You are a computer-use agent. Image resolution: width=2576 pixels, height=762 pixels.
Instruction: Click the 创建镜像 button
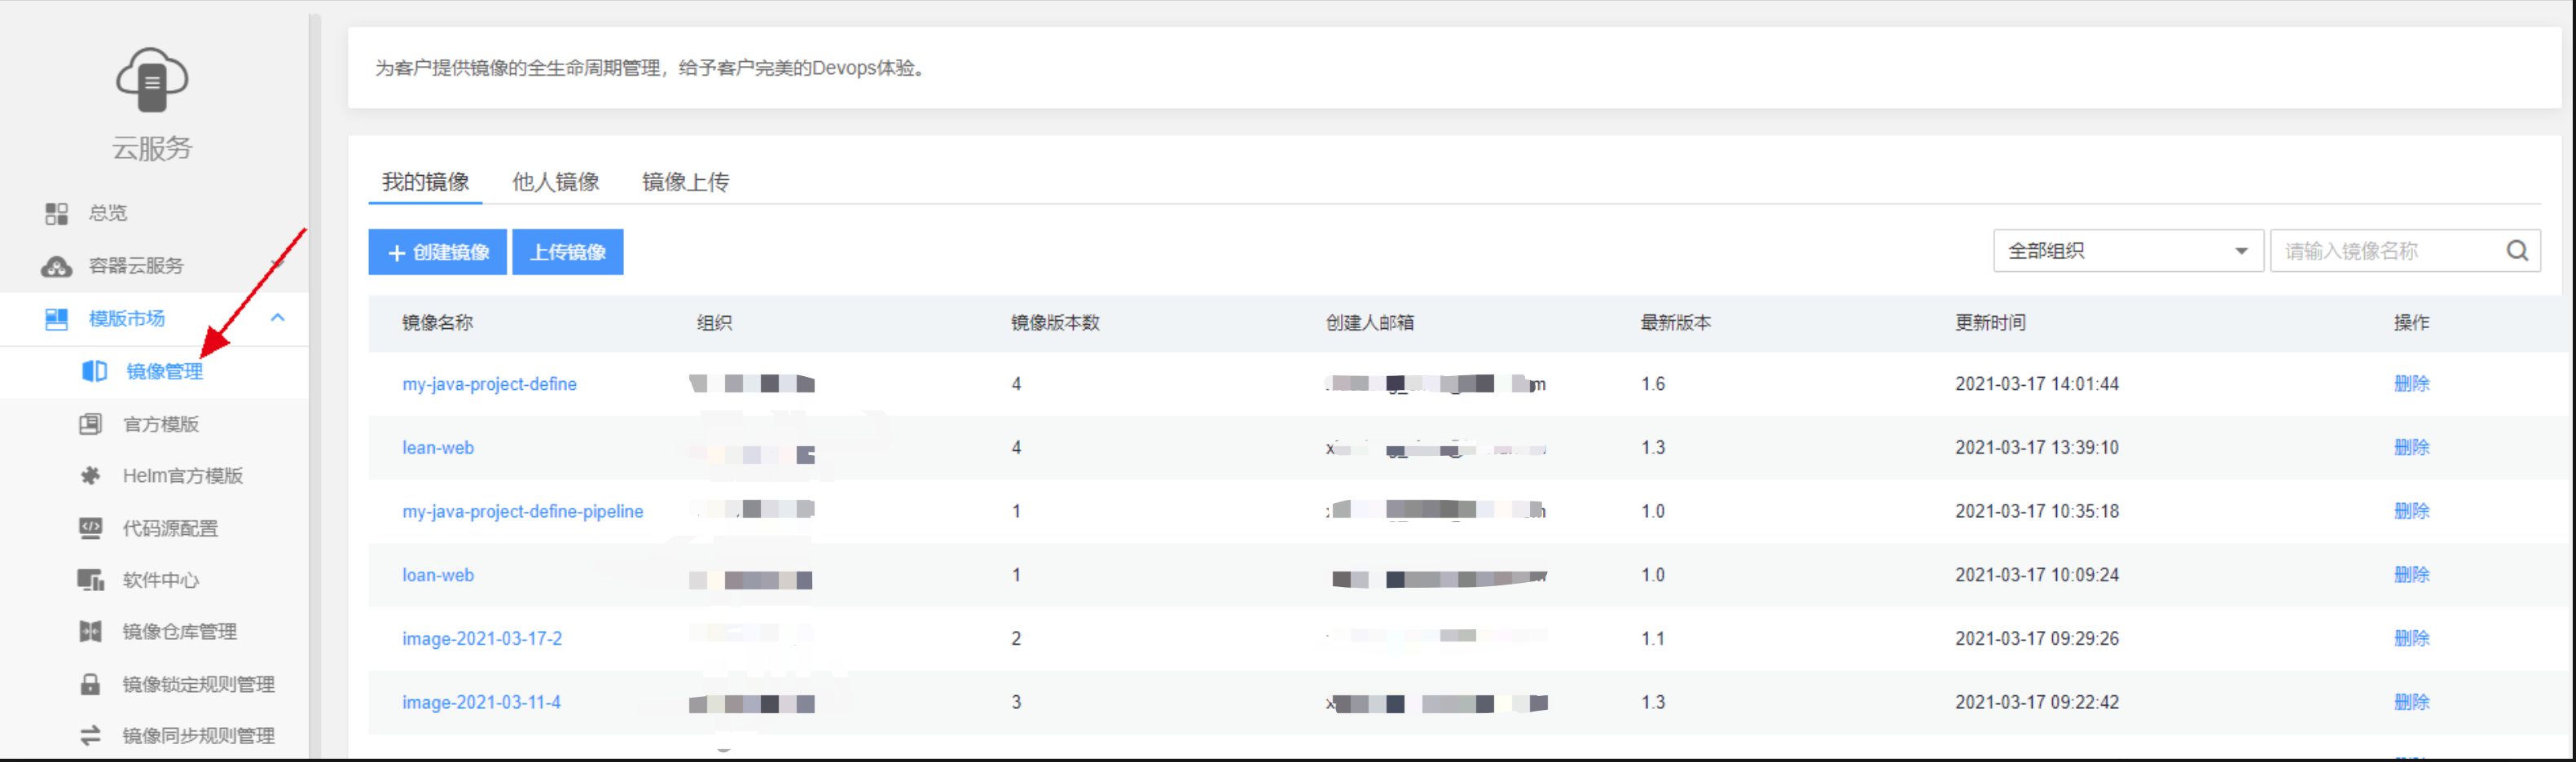click(438, 252)
